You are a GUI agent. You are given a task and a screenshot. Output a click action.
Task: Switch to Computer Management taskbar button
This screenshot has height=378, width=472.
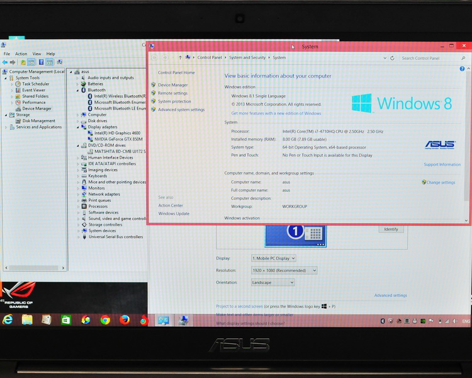point(183,320)
